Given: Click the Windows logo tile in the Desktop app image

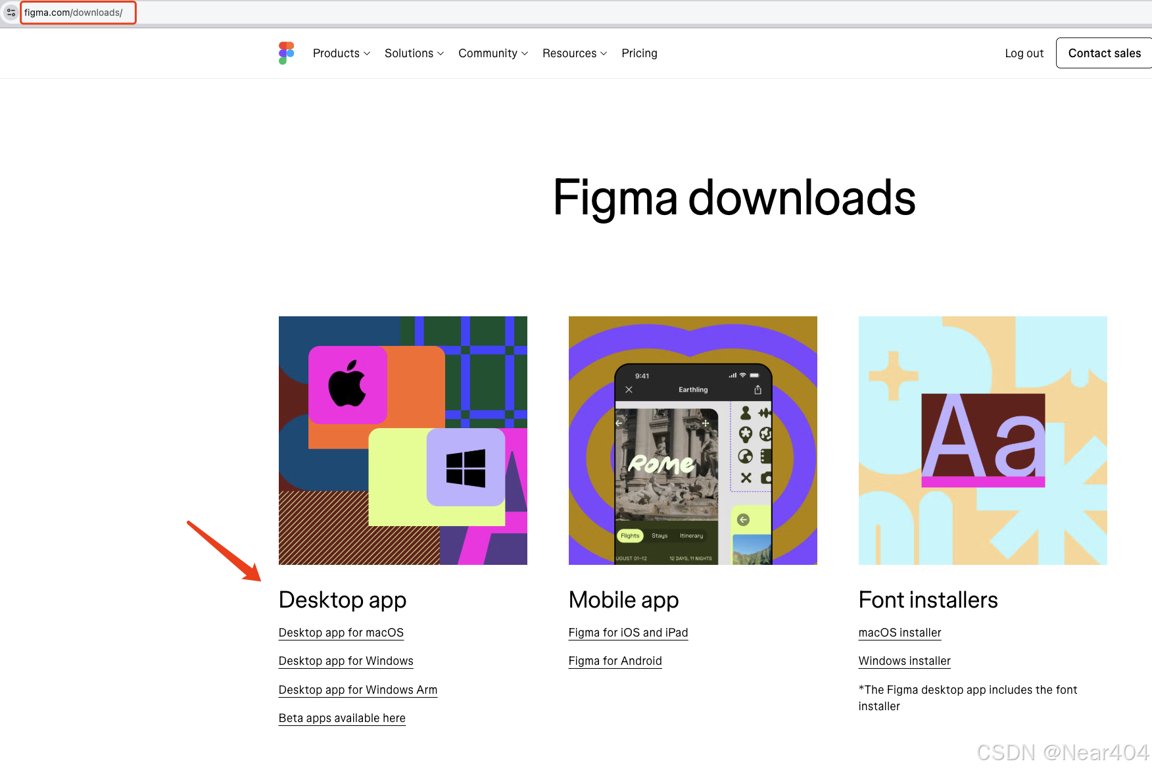Looking at the screenshot, I should tap(466, 468).
